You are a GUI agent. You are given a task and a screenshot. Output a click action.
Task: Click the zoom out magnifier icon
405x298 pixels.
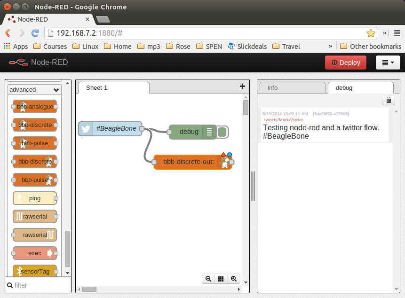[x=208, y=279]
